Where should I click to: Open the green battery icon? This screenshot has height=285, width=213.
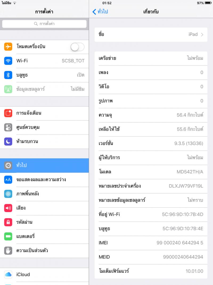[8, 236]
